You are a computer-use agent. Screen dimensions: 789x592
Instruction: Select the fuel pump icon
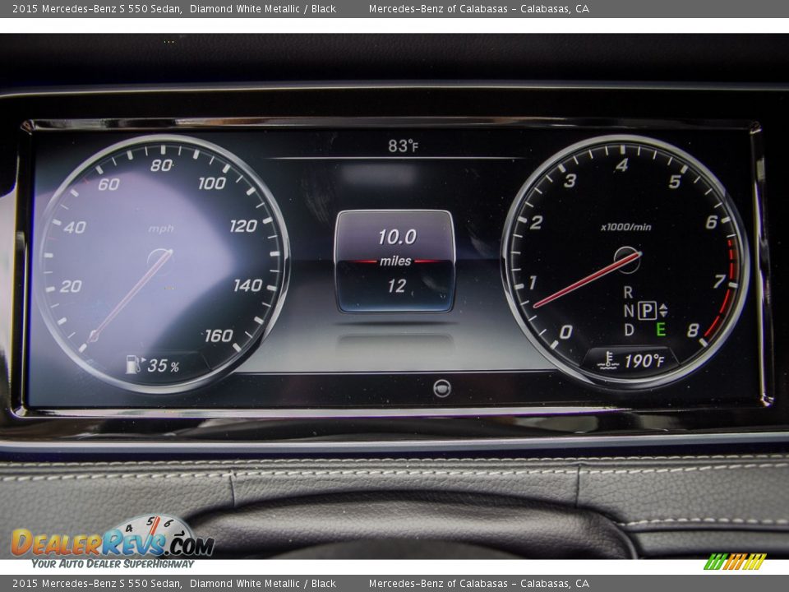131,365
